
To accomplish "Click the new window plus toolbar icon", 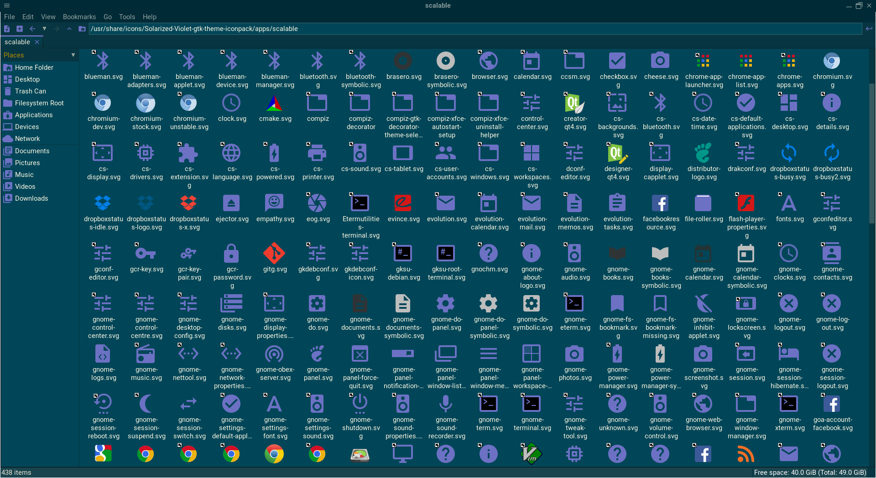I will click(20, 29).
